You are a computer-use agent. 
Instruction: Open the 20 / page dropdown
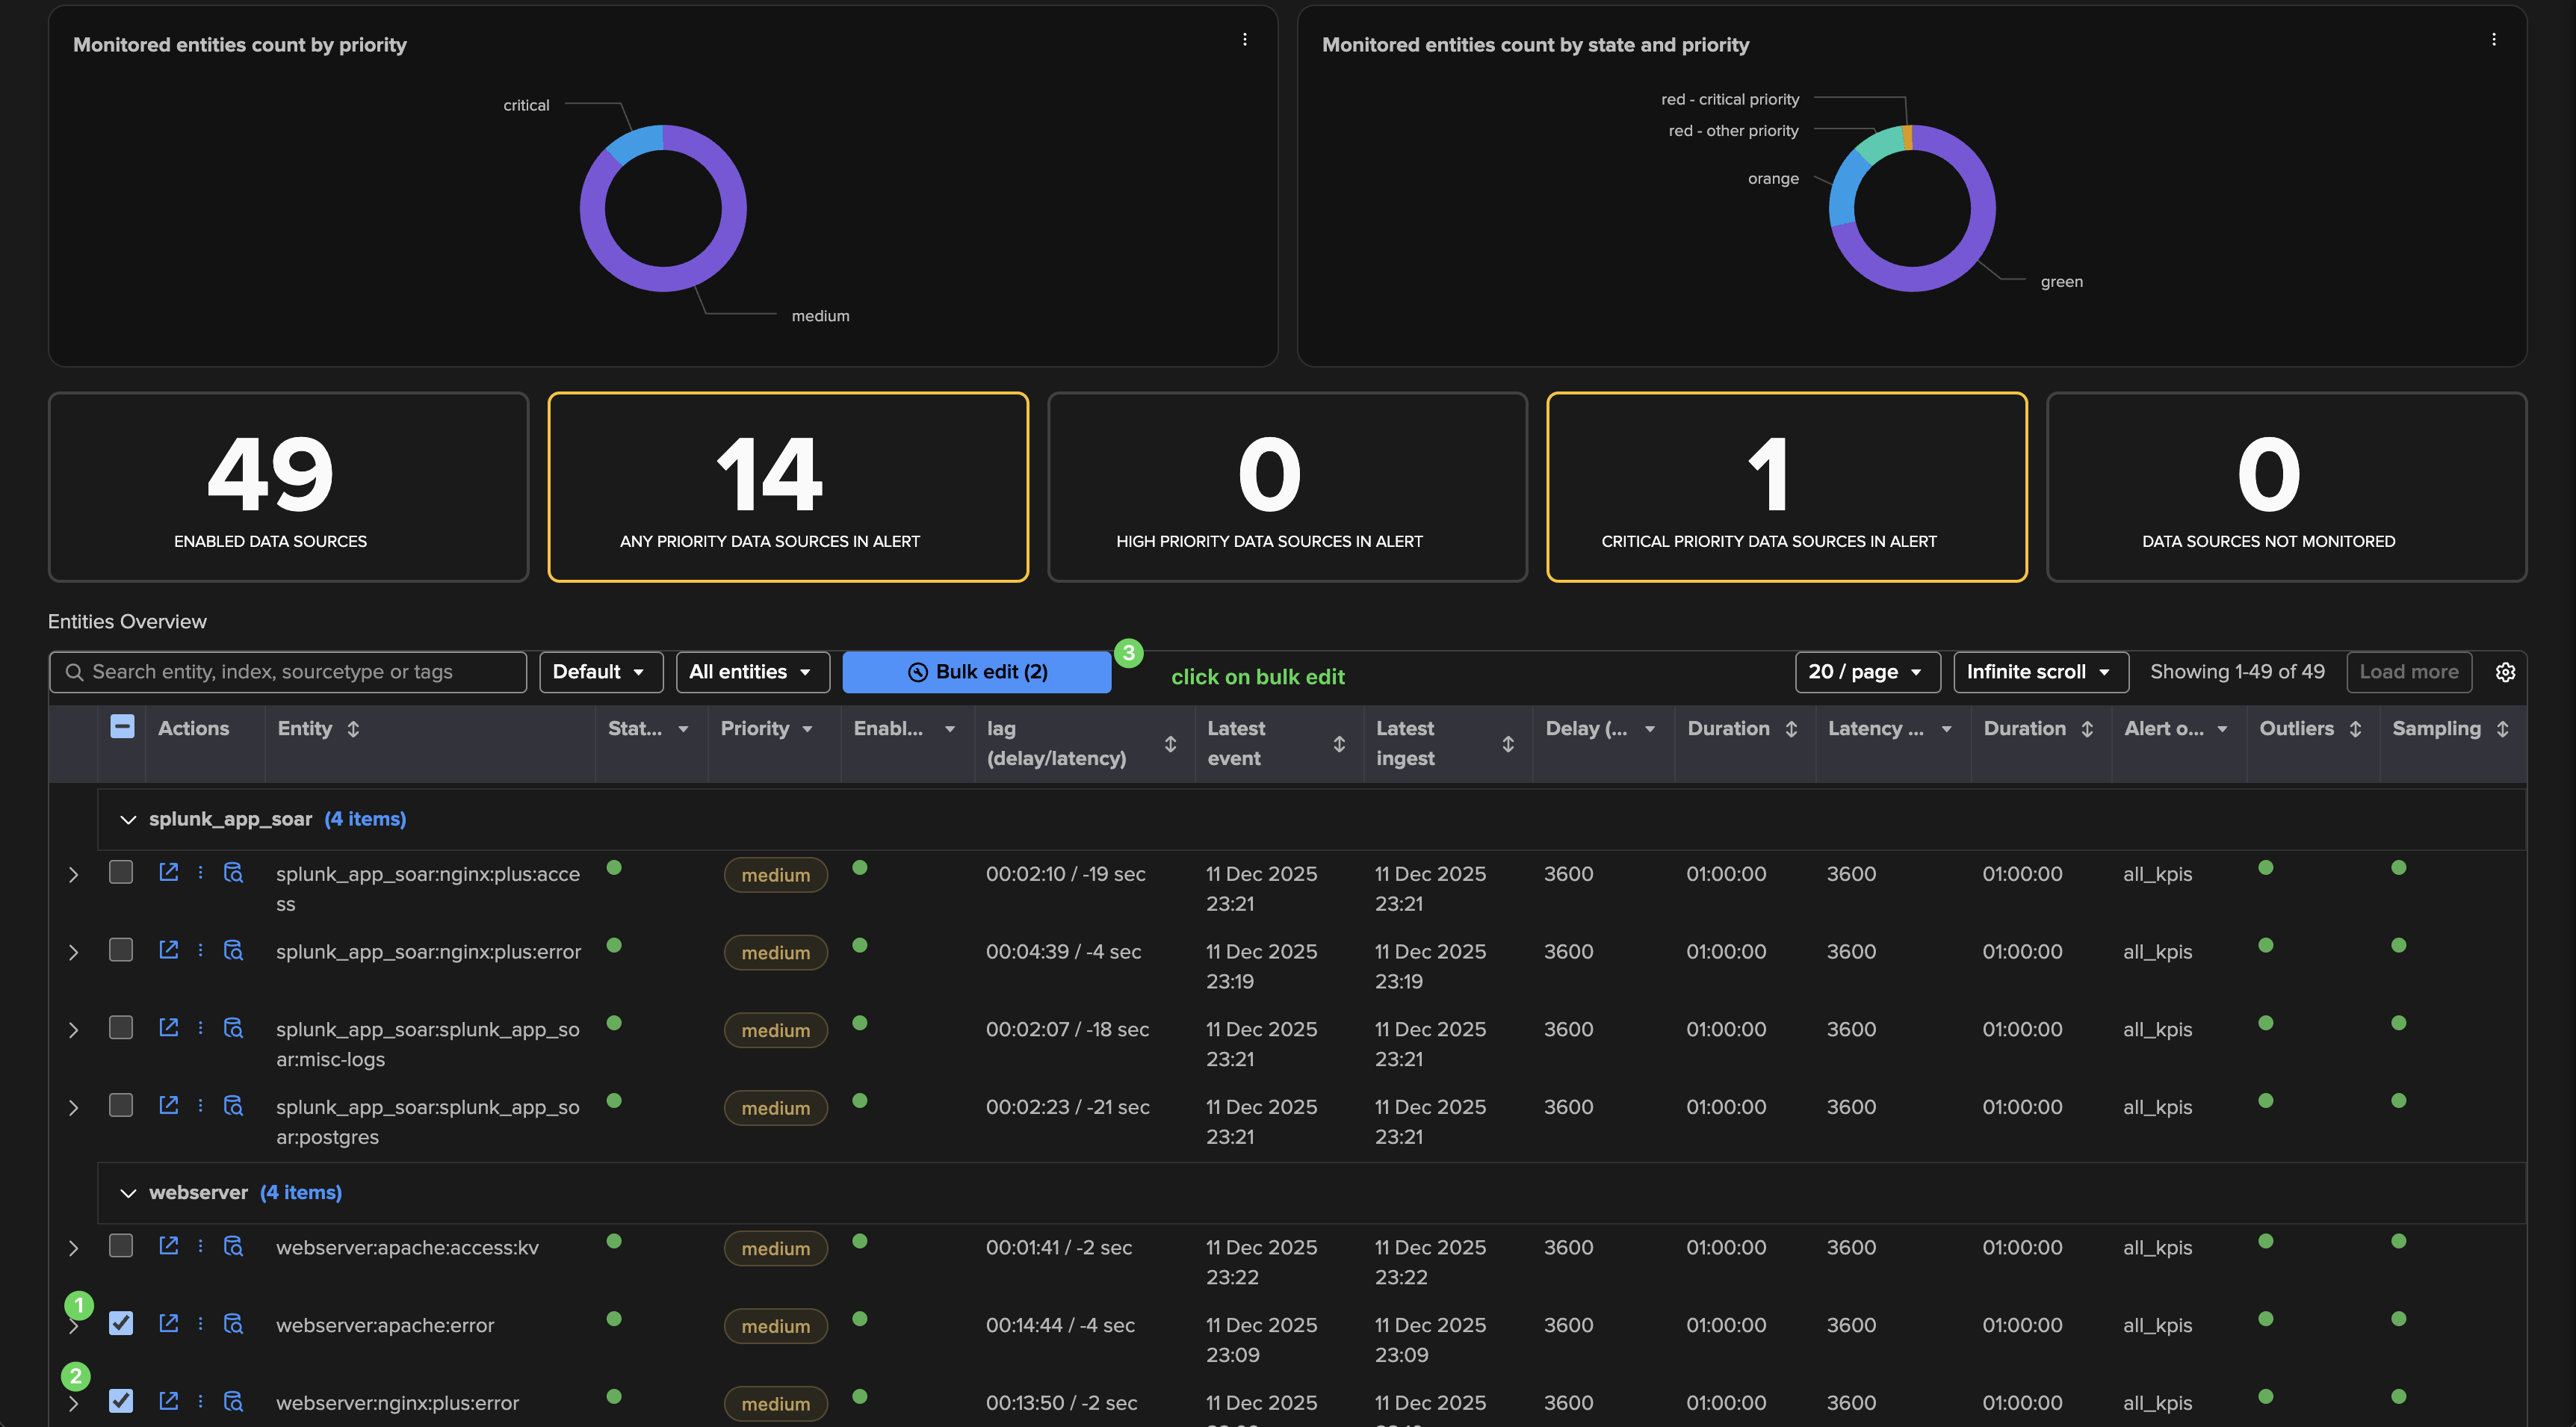click(x=1866, y=672)
